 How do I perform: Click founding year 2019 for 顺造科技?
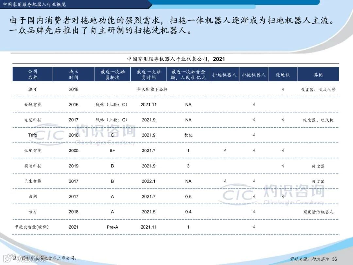pyautogui.click(x=74, y=166)
